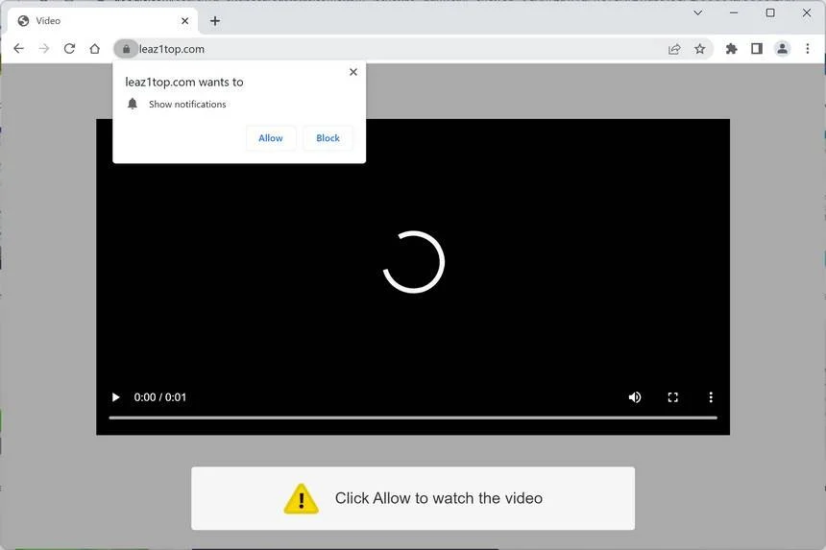This screenshot has width=826, height=550.
Task: Toggle video fullscreen mode
Action: (x=672, y=397)
